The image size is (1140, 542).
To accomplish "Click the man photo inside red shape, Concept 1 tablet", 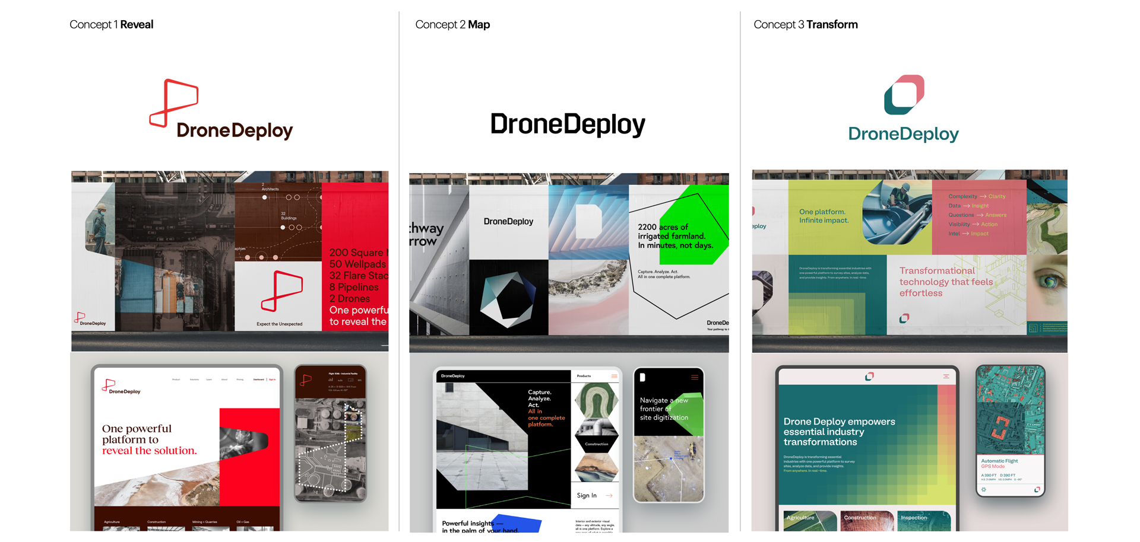I will click(x=243, y=443).
